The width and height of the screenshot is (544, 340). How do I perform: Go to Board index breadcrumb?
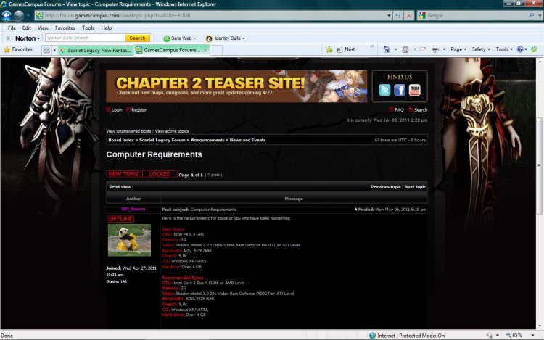120,140
